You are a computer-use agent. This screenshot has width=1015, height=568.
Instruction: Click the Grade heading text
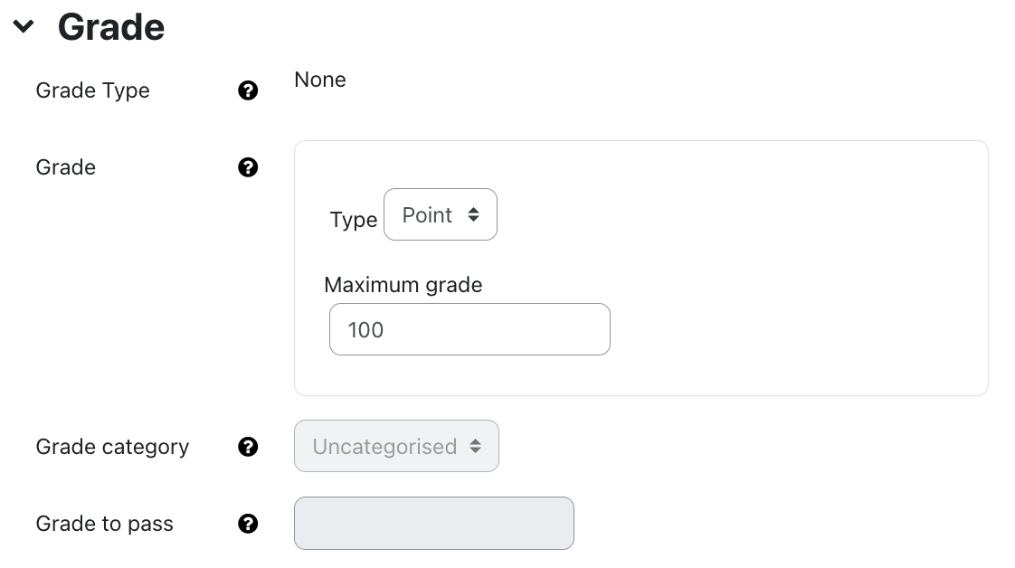point(110,27)
